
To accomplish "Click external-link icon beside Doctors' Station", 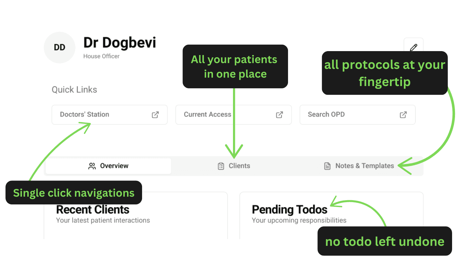I will click(x=155, y=115).
